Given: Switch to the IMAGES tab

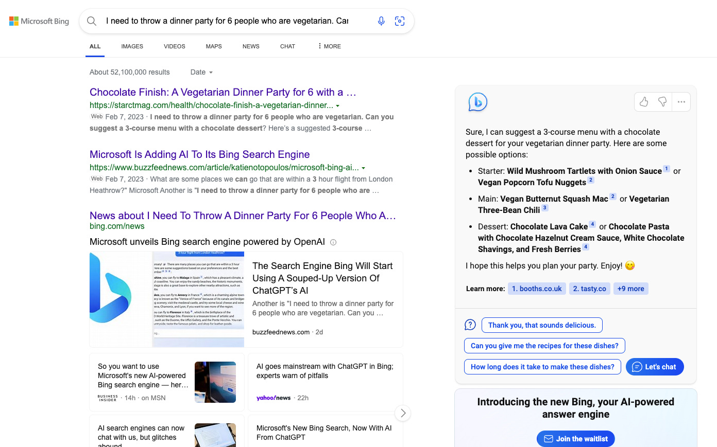Looking at the screenshot, I should point(132,46).
